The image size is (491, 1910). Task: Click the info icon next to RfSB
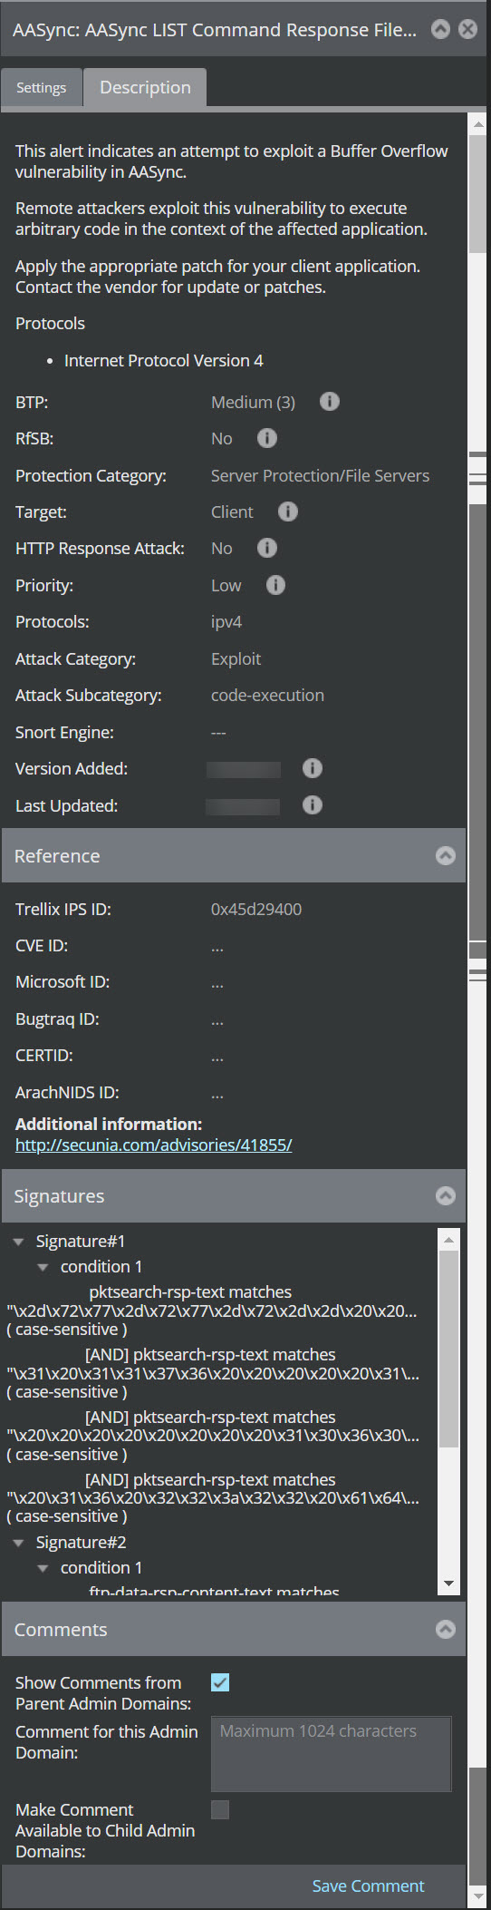click(x=266, y=438)
